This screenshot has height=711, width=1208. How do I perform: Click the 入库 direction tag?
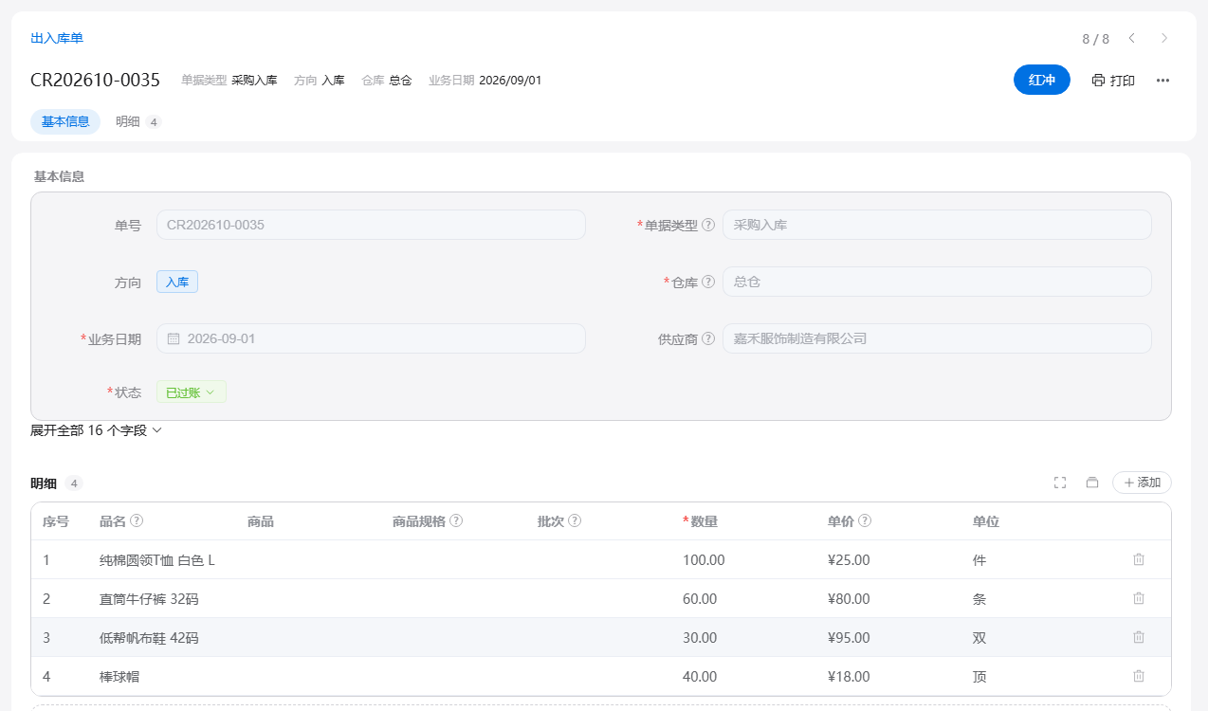point(177,282)
